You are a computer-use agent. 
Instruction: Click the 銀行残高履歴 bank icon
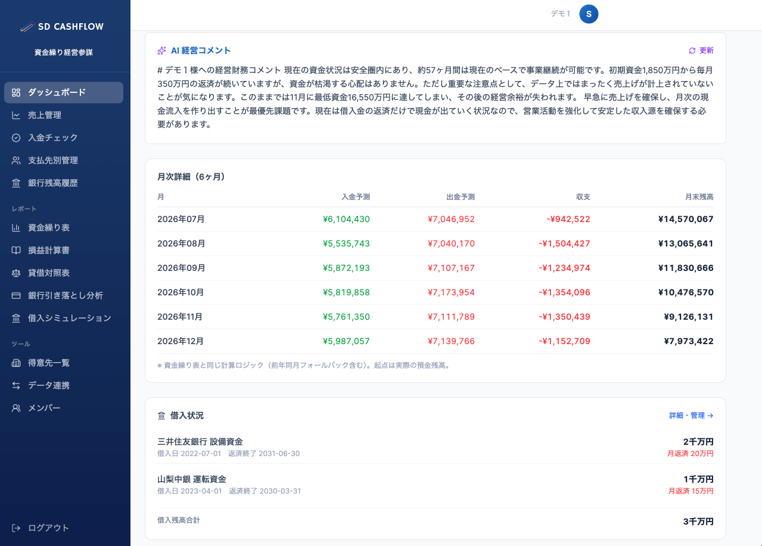tap(16, 183)
